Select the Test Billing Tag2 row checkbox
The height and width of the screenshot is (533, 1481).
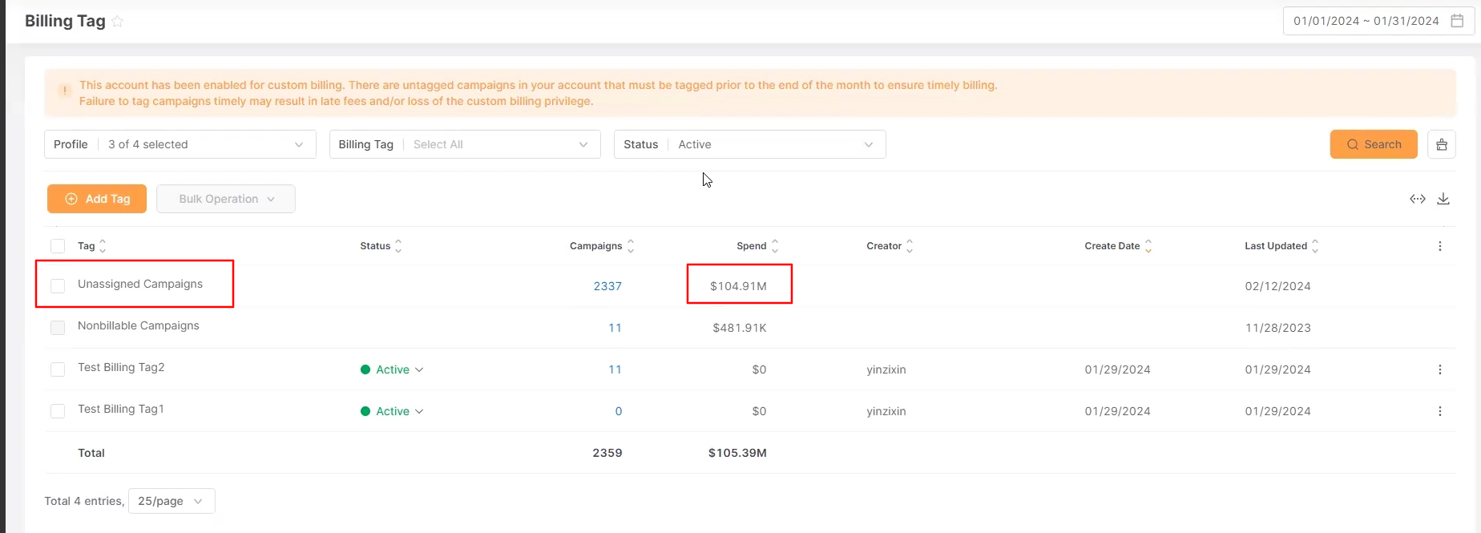pyautogui.click(x=58, y=369)
